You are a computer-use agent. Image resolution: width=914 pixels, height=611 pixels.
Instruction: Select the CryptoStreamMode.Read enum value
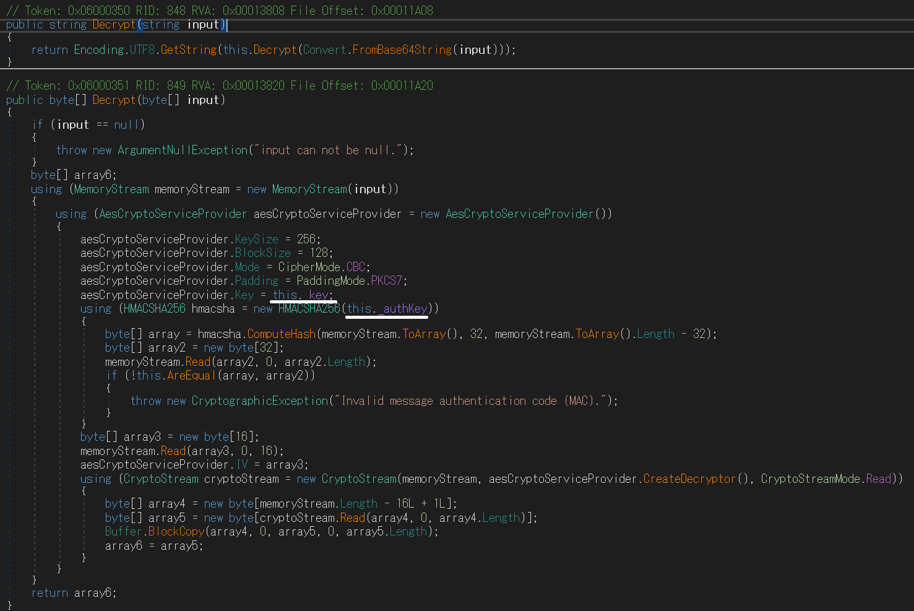point(878,479)
